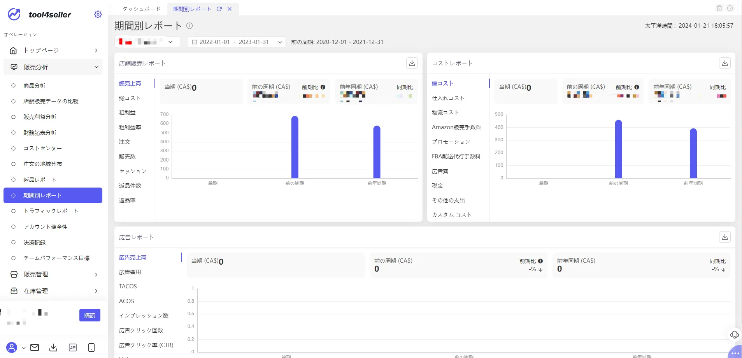This screenshot has height=358, width=742.
Task: Download the 店舗販売レポート
Action: point(412,63)
